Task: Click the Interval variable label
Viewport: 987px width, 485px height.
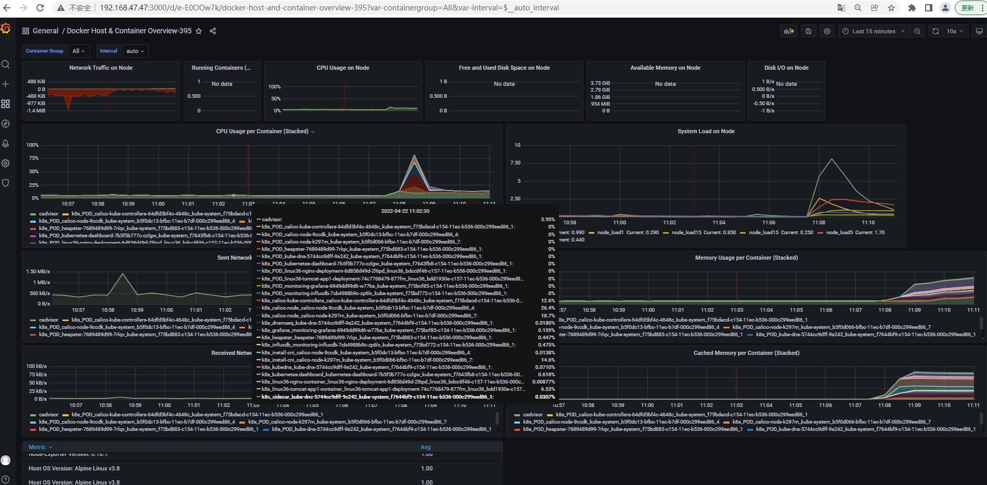Action: tap(108, 51)
